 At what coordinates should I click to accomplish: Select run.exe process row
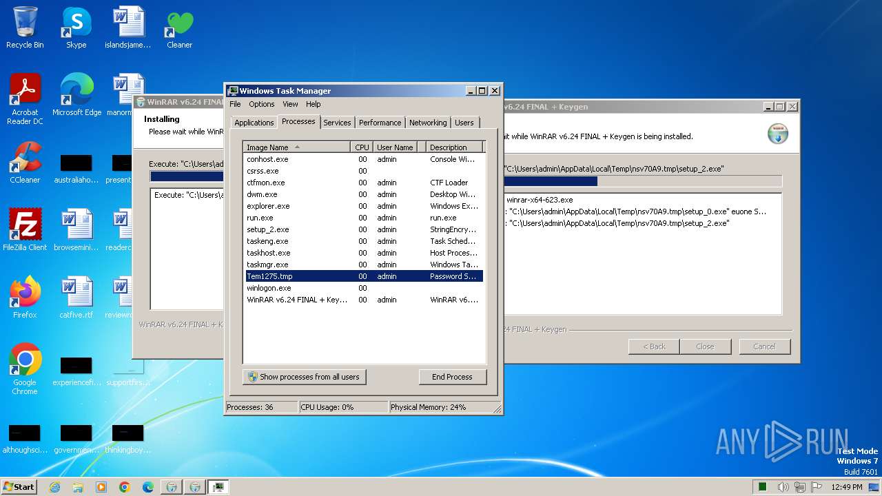[363, 218]
